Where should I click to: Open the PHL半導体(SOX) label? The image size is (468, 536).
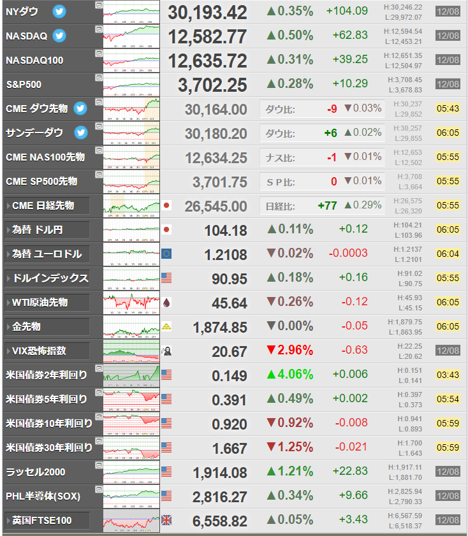[43, 496]
